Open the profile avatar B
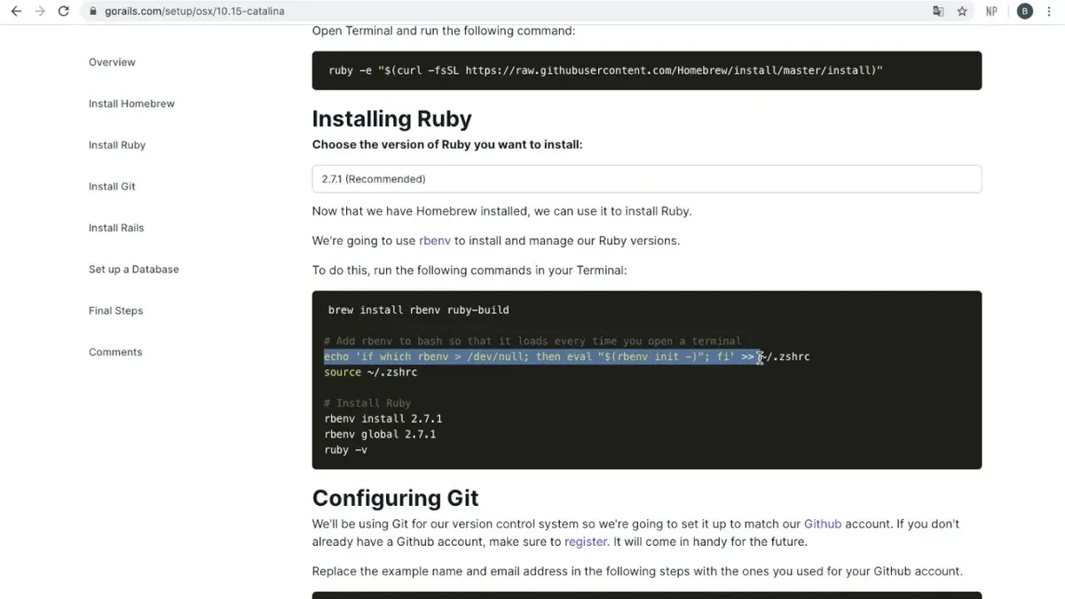The width and height of the screenshot is (1065, 599). (1025, 12)
